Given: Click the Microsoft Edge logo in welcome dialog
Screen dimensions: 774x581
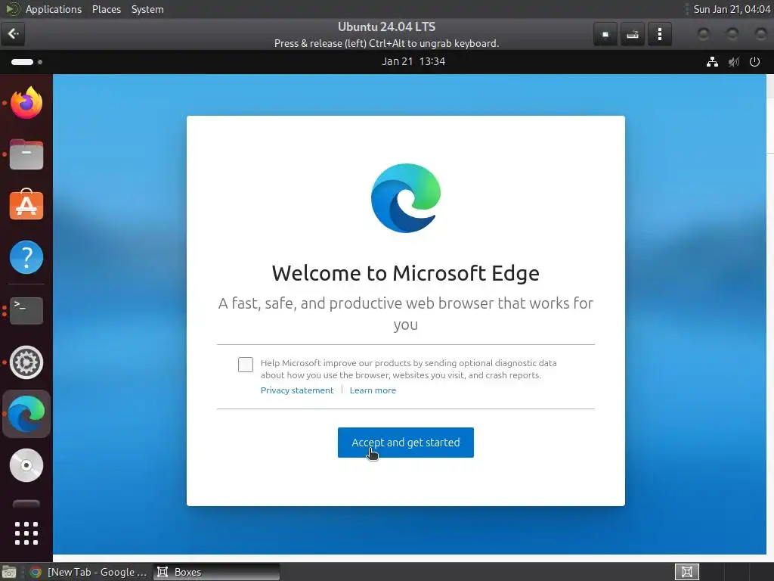Looking at the screenshot, I should [406, 197].
